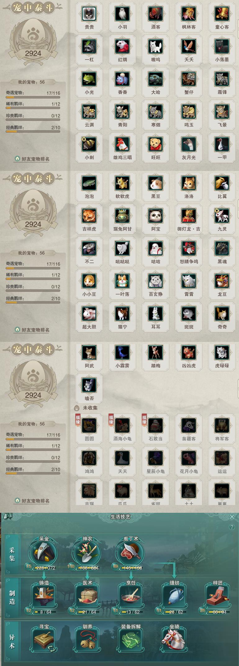Open help question mark in 生活技艺 panel
The image size is (239, 666).
pyautogui.click(x=232, y=527)
